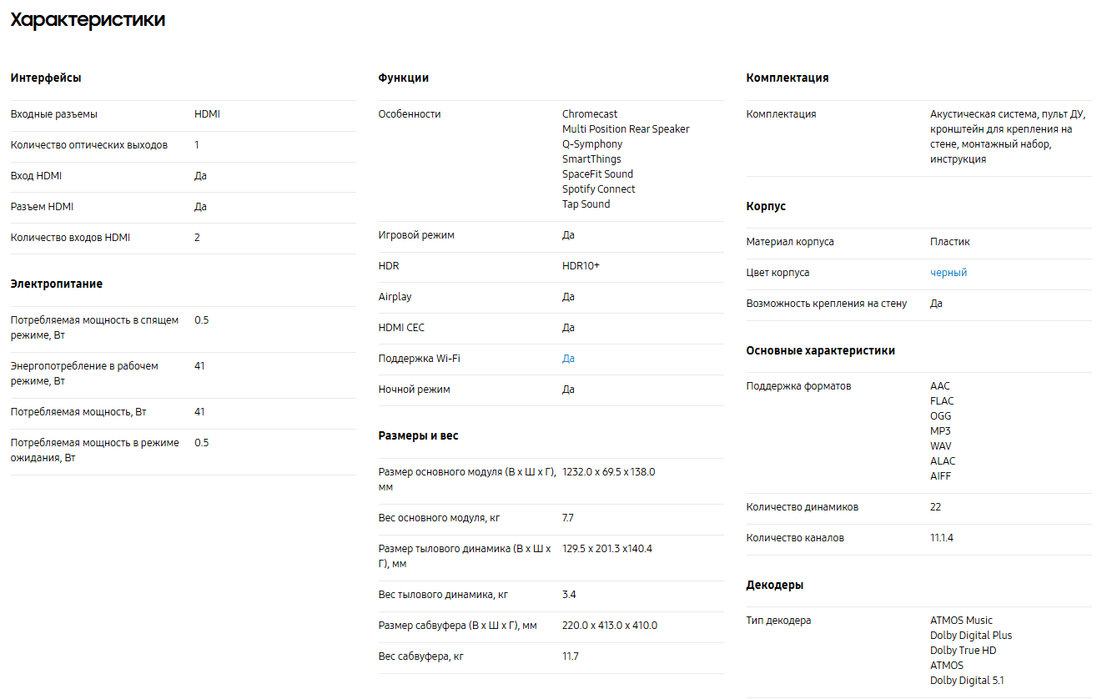Click the "11.1.4" channel count value
The height and width of the screenshot is (699, 1112).
point(942,538)
